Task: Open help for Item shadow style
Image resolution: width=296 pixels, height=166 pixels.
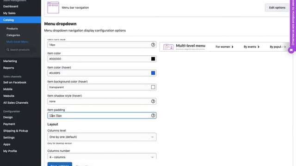Action: (153, 101)
